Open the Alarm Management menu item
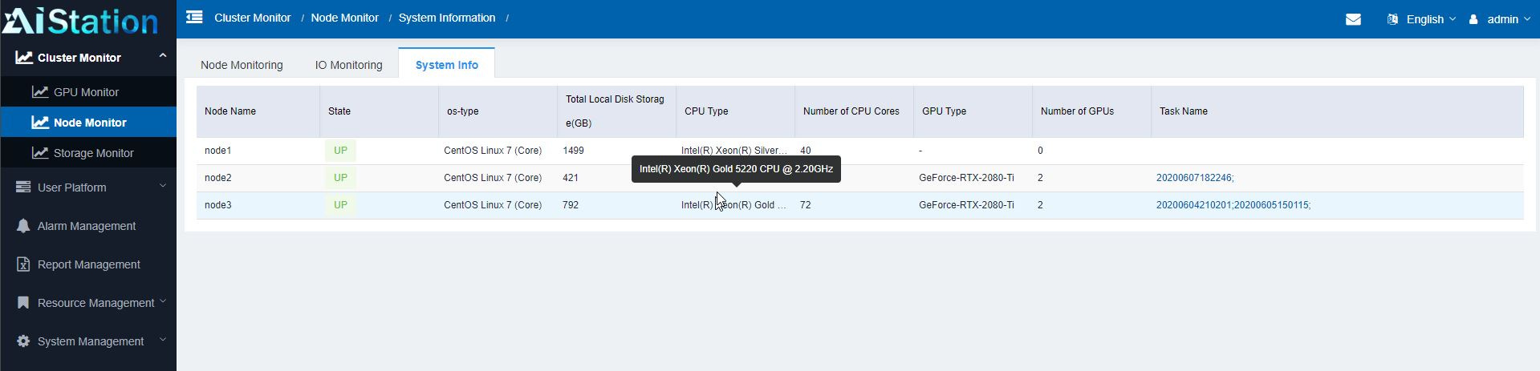The image size is (1540, 371). coord(88,226)
